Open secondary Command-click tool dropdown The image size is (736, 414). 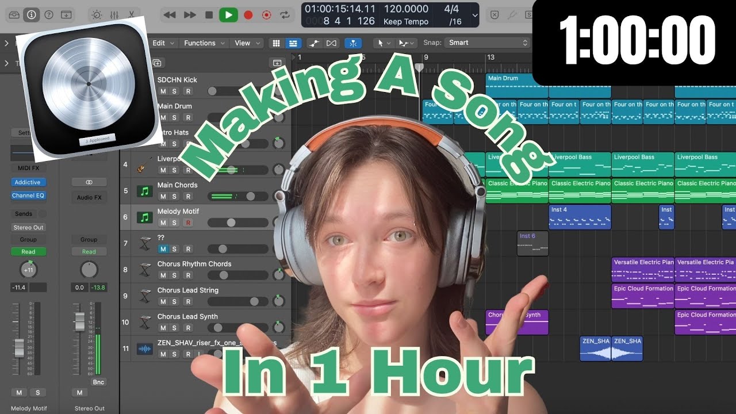(x=407, y=43)
